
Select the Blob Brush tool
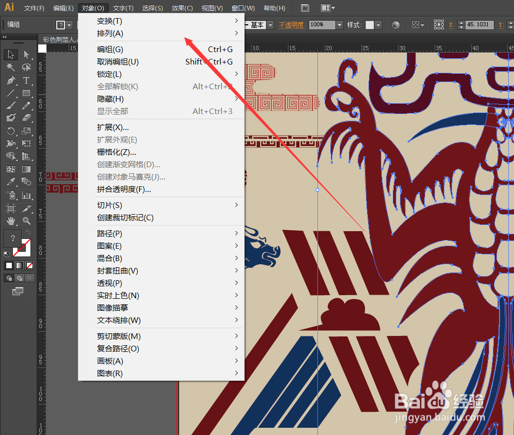click(x=11, y=118)
